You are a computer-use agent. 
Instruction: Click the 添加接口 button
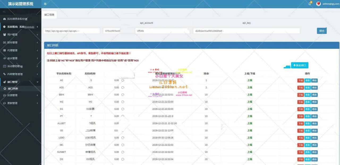point(300,65)
